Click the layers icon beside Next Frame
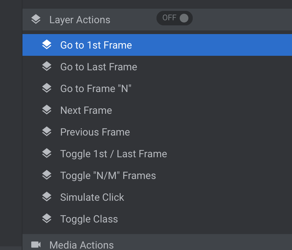 click(47, 110)
